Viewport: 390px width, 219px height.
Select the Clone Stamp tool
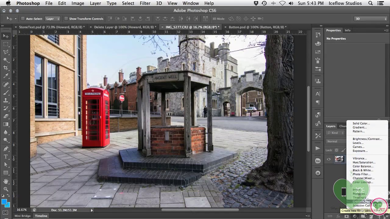[6, 100]
